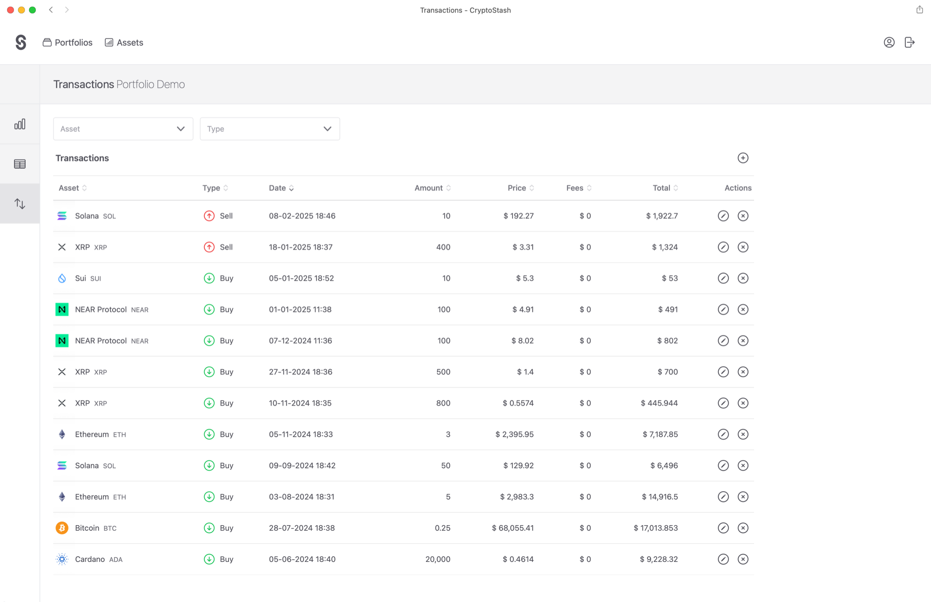Open the user account icon
Screen dimensions: 931x602
pyautogui.click(x=889, y=42)
